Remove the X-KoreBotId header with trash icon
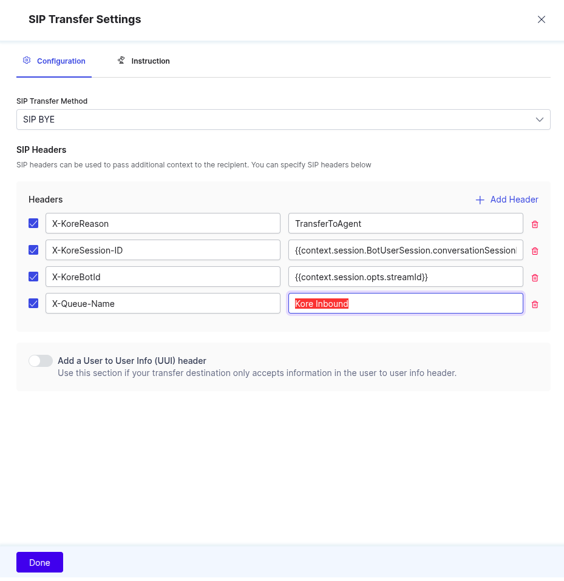This screenshot has width=564, height=581. coord(535,278)
